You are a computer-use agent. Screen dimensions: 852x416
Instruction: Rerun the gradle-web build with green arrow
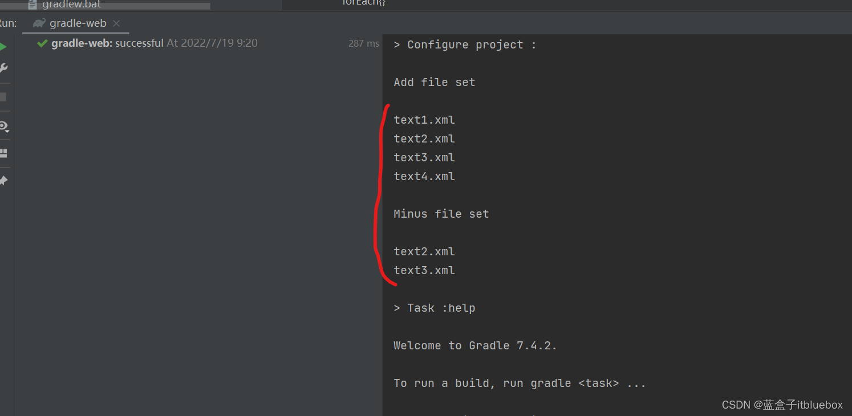click(x=3, y=46)
